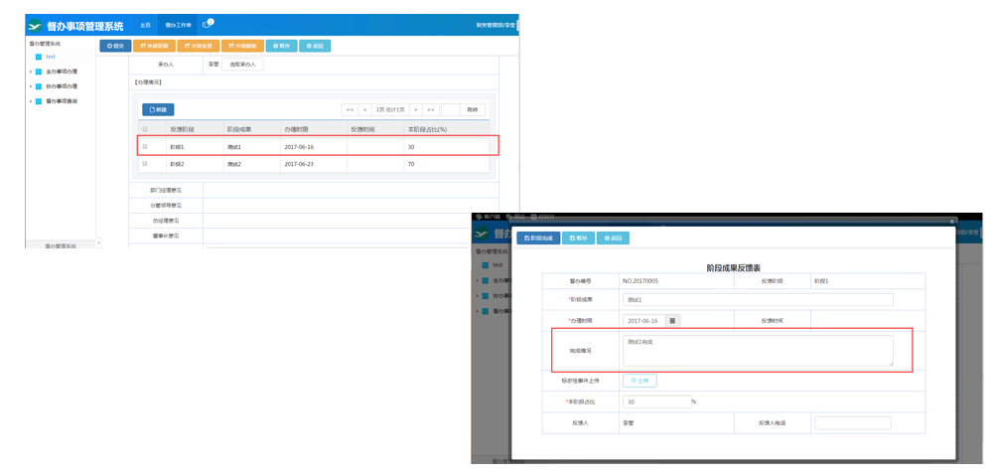The image size is (993, 475).
Task: Check the checkbox for 阶段2 row
Action: click(145, 164)
